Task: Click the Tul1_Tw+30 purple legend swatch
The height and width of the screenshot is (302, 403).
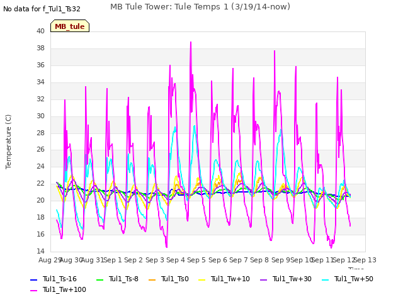Action: (x=263, y=279)
